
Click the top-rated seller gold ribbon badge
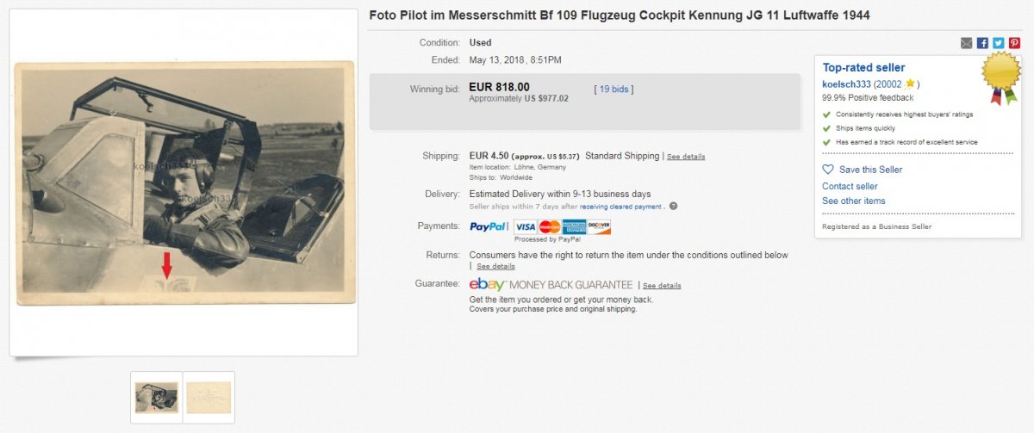tap(1001, 75)
